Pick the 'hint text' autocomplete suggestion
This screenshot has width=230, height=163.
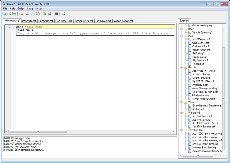point(25,30)
